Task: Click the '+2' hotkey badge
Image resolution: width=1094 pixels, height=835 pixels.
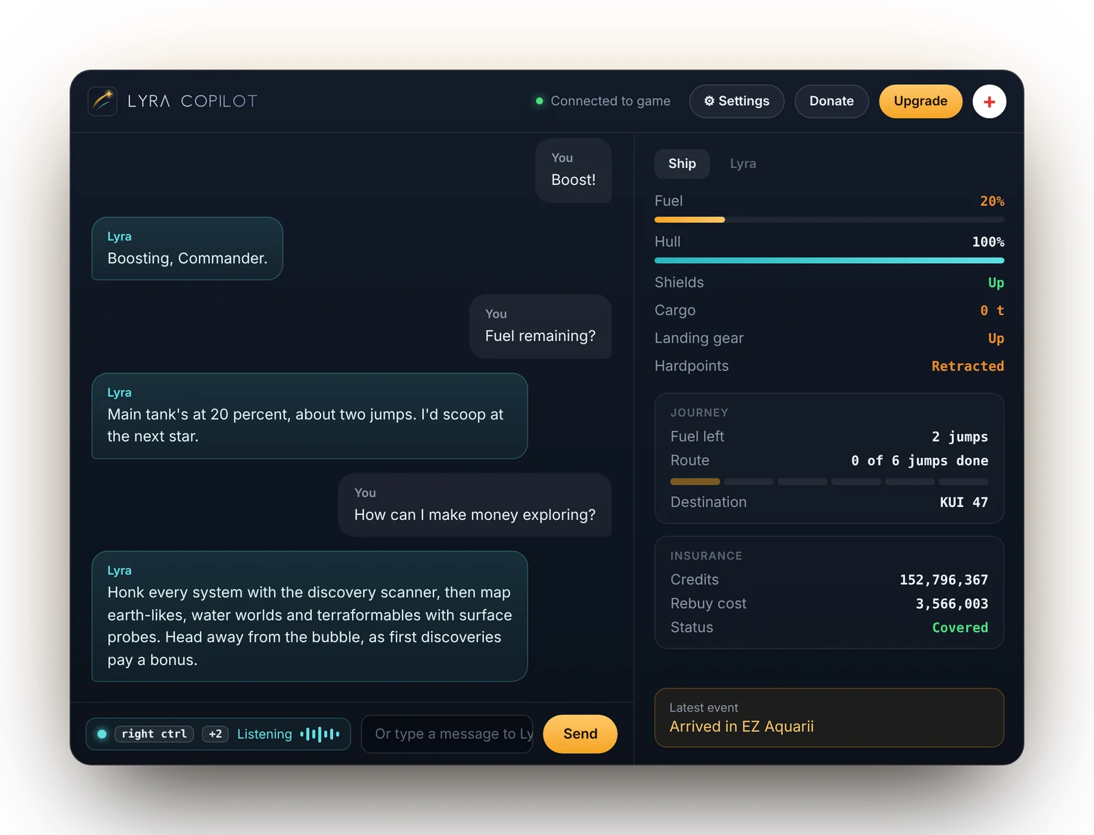Action: click(x=215, y=734)
